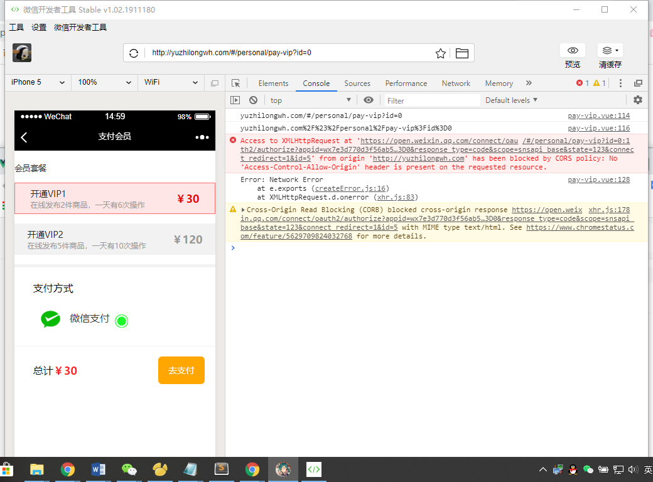This screenshot has height=482, width=653.
Task: Reload the page with the refresh icon
Action: pyautogui.click(x=134, y=53)
